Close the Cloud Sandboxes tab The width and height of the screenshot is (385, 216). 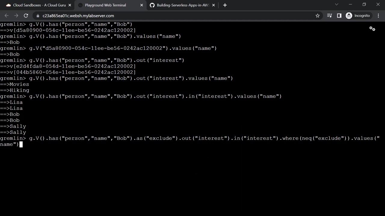[70, 5]
